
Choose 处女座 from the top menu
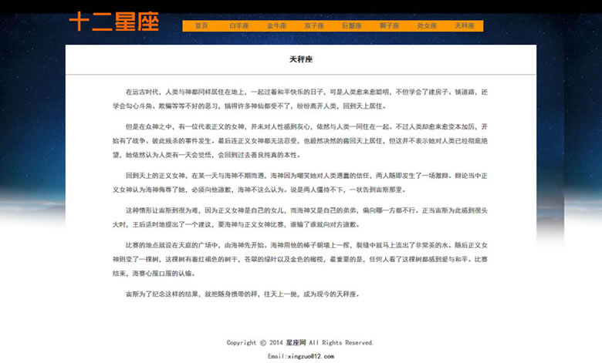tap(427, 25)
